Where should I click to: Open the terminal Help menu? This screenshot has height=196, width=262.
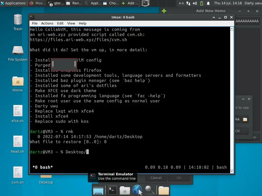click(x=83, y=23)
